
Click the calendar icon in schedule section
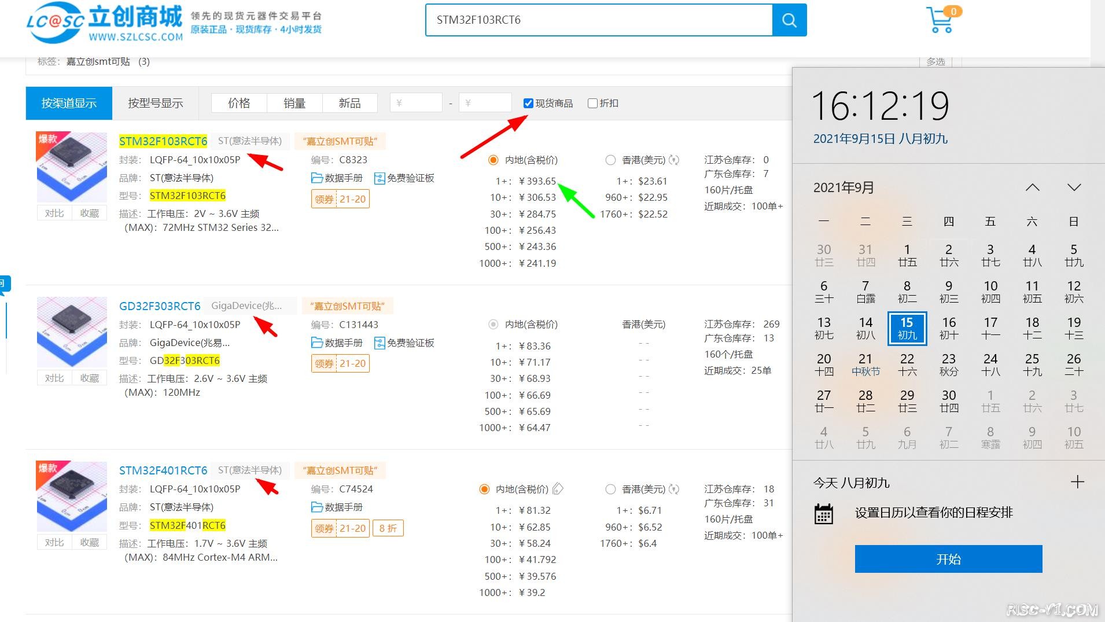[x=824, y=513]
